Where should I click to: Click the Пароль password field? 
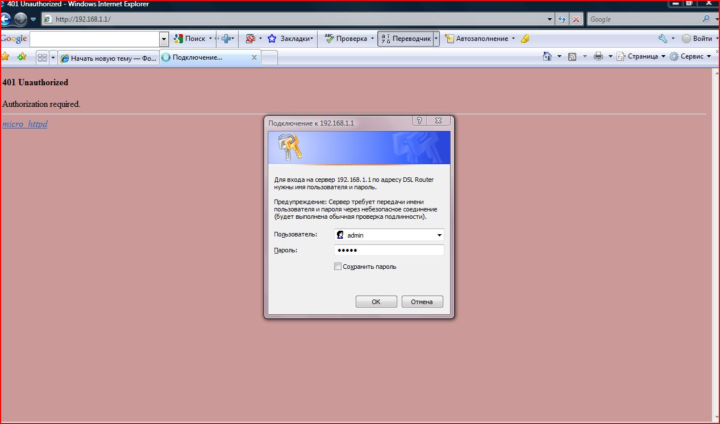coord(389,251)
